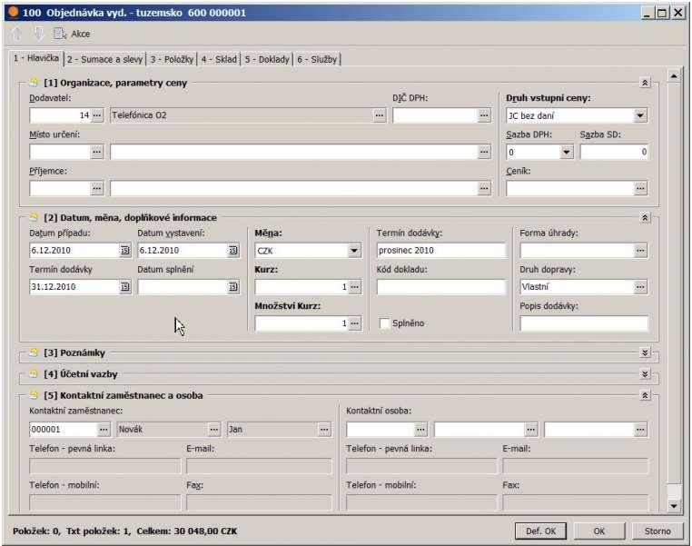Click the up arrow navigation icon in toolbar
Screen dimensions: 692x546
[16, 34]
